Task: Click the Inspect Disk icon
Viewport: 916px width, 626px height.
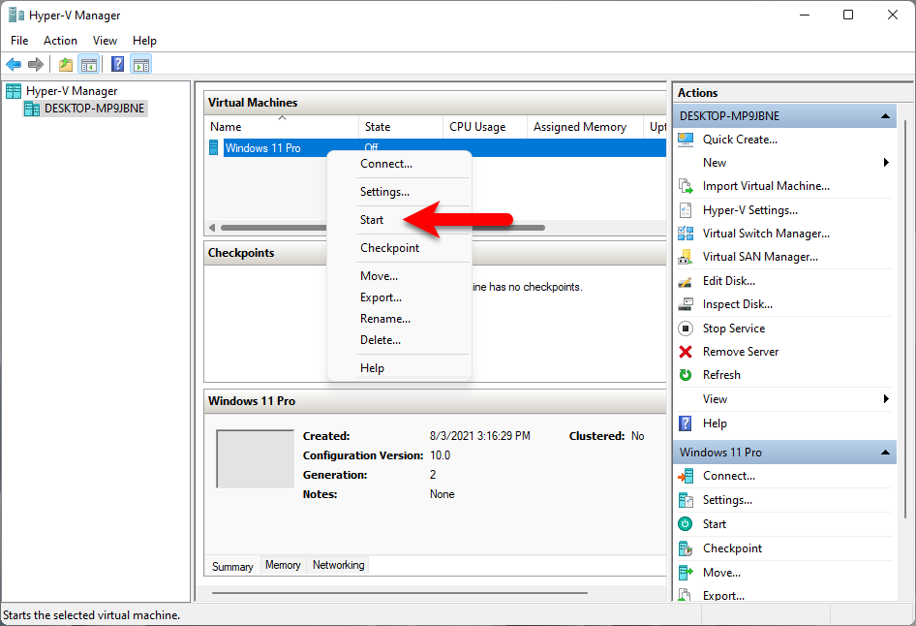Action: coord(686,304)
